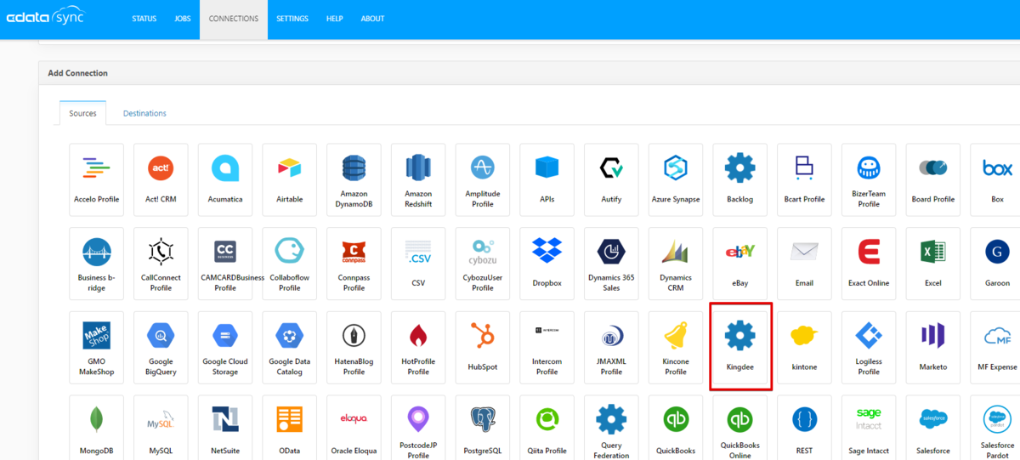Add an Airtable connection
This screenshot has height=460, width=1020.
[290, 179]
